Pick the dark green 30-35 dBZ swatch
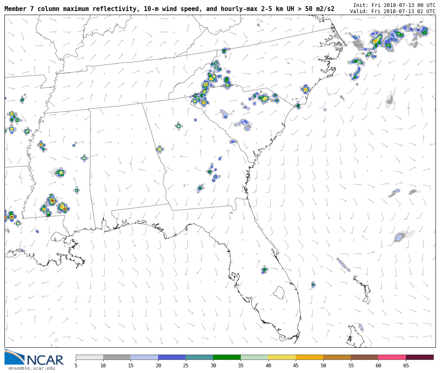The width and height of the screenshot is (440, 373). (x=227, y=358)
